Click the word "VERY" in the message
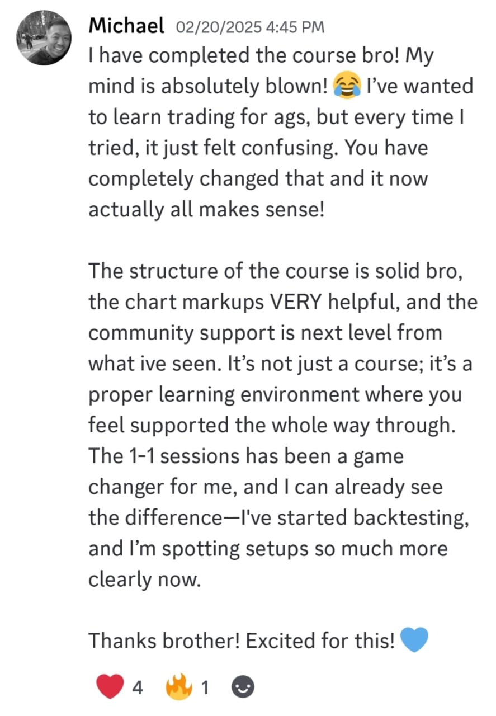This screenshot has height=716, width=496. [296, 302]
